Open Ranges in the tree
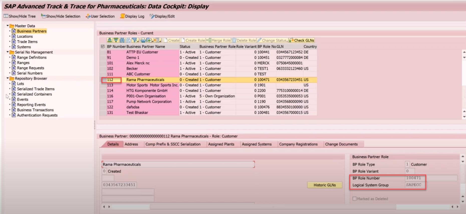The image size is (466, 214). [x=23, y=63]
